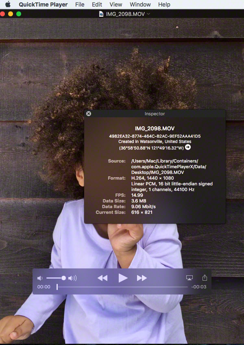
Task: Click the playback progress track
Action: (122, 287)
